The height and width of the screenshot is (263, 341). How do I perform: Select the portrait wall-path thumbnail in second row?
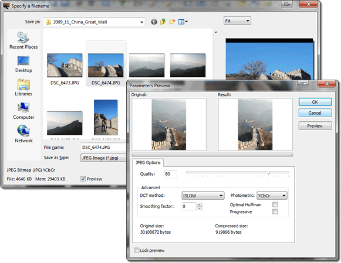pyautogui.click(x=106, y=117)
